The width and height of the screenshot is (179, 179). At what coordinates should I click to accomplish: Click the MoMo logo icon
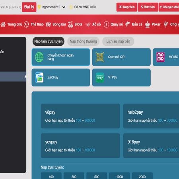(160, 57)
